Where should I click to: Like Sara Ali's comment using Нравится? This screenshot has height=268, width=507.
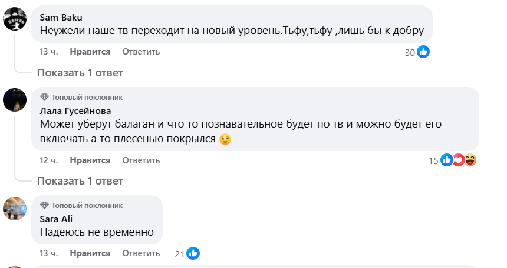point(90,253)
